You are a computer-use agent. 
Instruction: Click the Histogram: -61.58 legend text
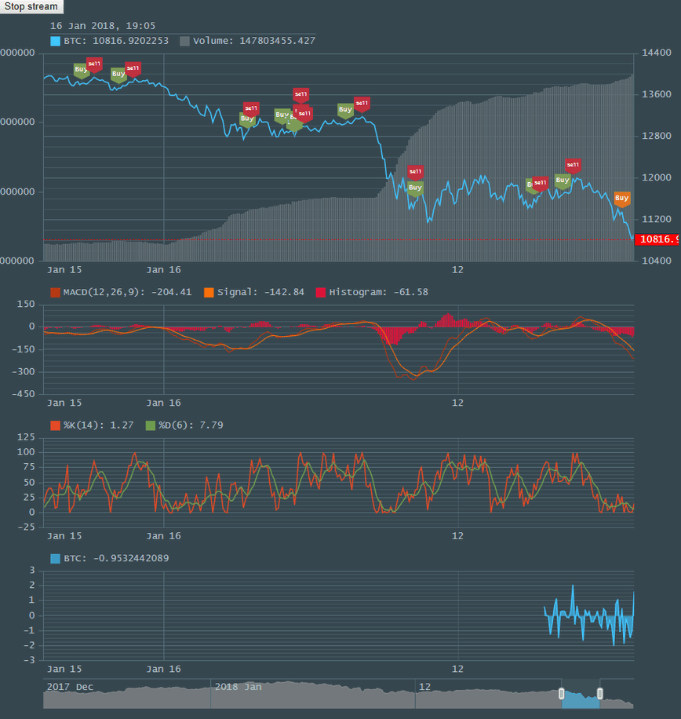click(x=378, y=292)
